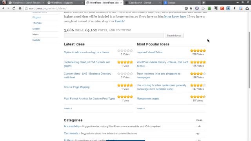The image size is (251, 141).
Task: Follow the 'let us know here' link
Action: pyautogui.click(x=175, y=16)
